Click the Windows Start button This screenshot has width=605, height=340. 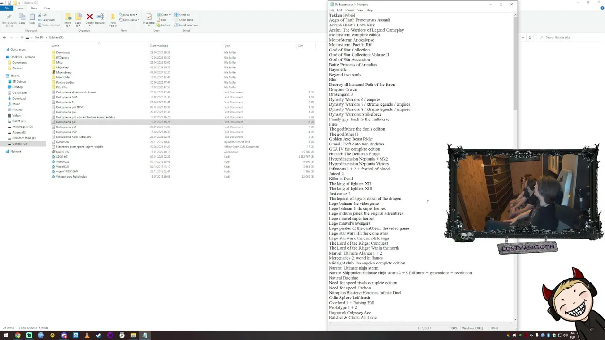point(6,335)
